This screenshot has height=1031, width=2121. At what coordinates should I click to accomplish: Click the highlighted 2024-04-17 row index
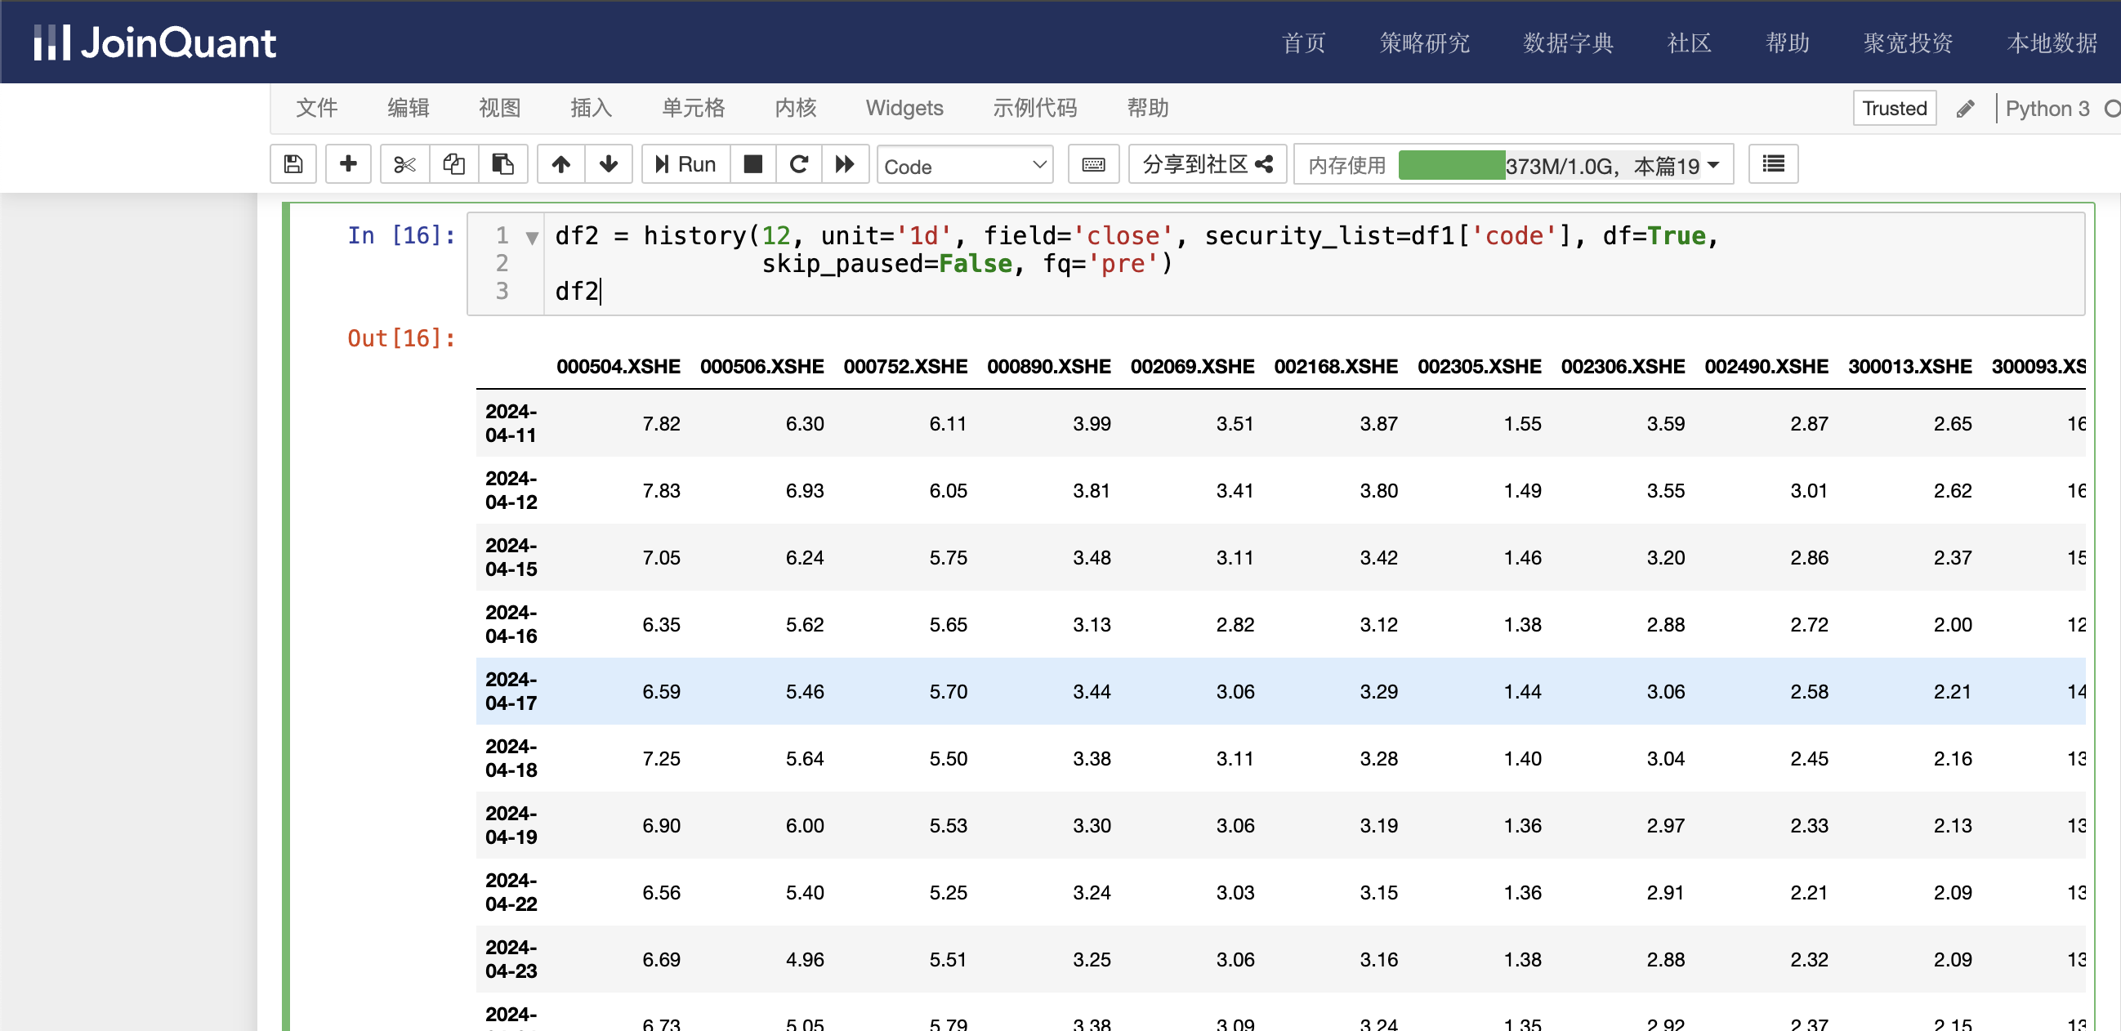pyautogui.click(x=511, y=691)
